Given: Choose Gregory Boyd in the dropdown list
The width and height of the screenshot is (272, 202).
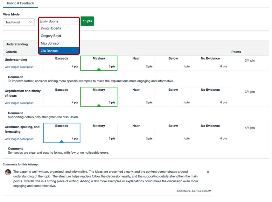Looking at the screenshot, I should pyautogui.click(x=59, y=36).
